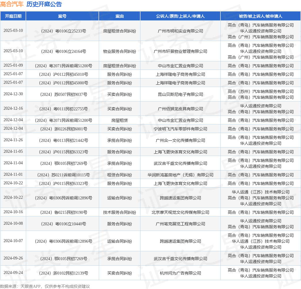Select 华润新鸿基房地产（无锡）有限公司 cell
The width and height of the screenshot is (301, 289).
180,174
